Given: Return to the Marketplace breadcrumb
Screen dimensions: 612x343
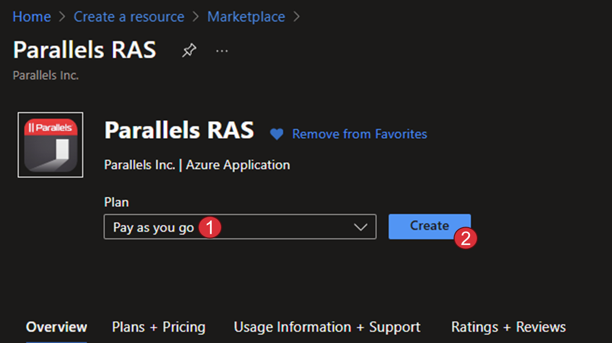Looking at the screenshot, I should pos(246,17).
